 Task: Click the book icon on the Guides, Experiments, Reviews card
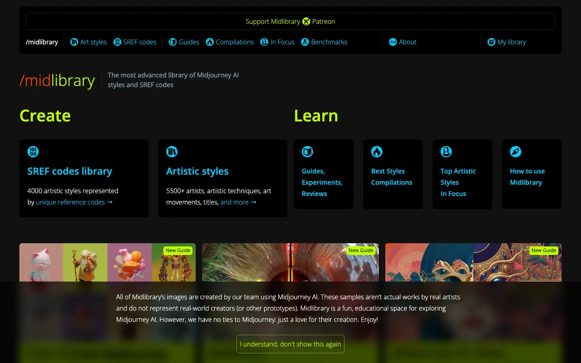pos(307,152)
